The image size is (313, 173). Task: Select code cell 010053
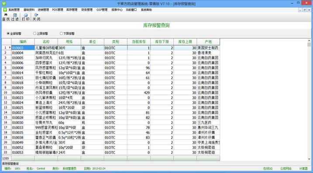23,152
